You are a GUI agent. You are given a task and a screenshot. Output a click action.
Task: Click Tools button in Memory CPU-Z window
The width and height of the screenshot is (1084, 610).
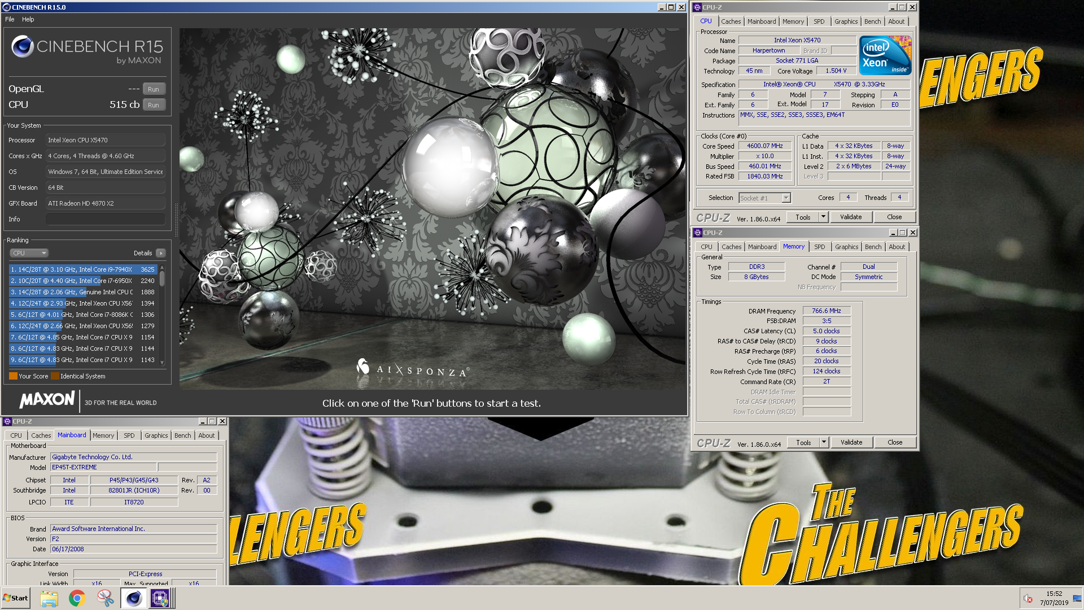(x=803, y=442)
